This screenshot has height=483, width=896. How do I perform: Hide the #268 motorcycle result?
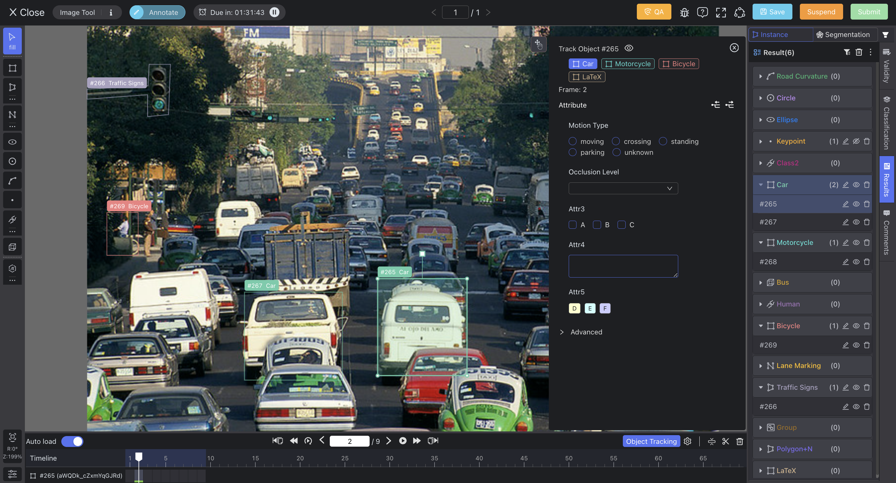click(856, 262)
